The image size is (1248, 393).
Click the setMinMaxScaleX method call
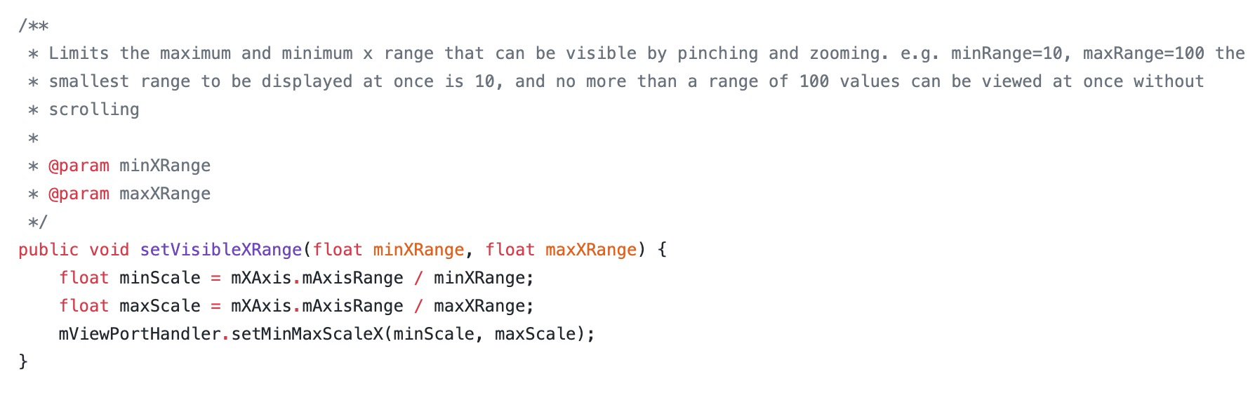(307, 334)
